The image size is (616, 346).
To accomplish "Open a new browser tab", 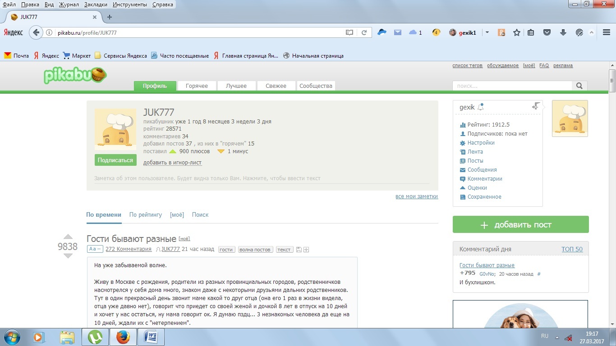I will tap(110, 17).
